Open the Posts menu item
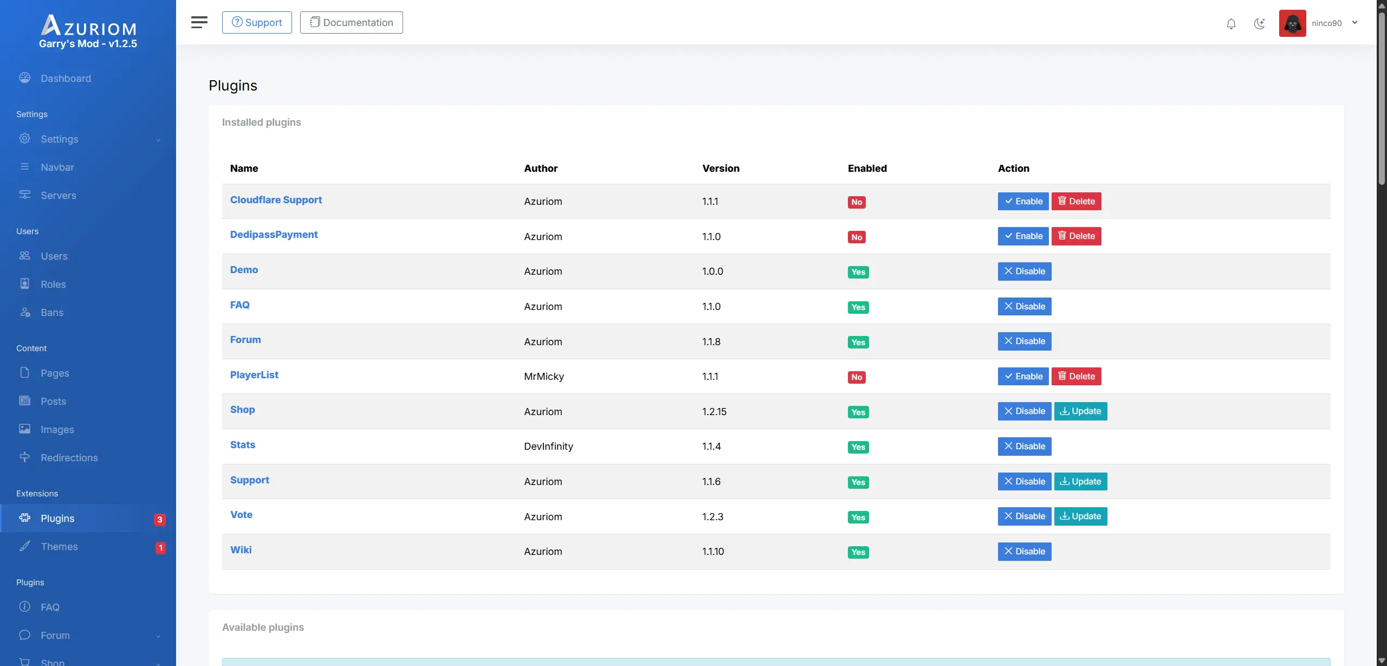The image size is (1387, 666). [88, 401]
